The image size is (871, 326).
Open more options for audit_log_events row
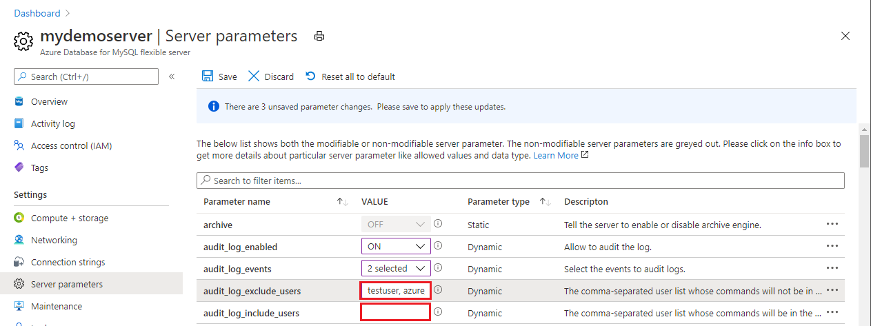click(832, 268)
